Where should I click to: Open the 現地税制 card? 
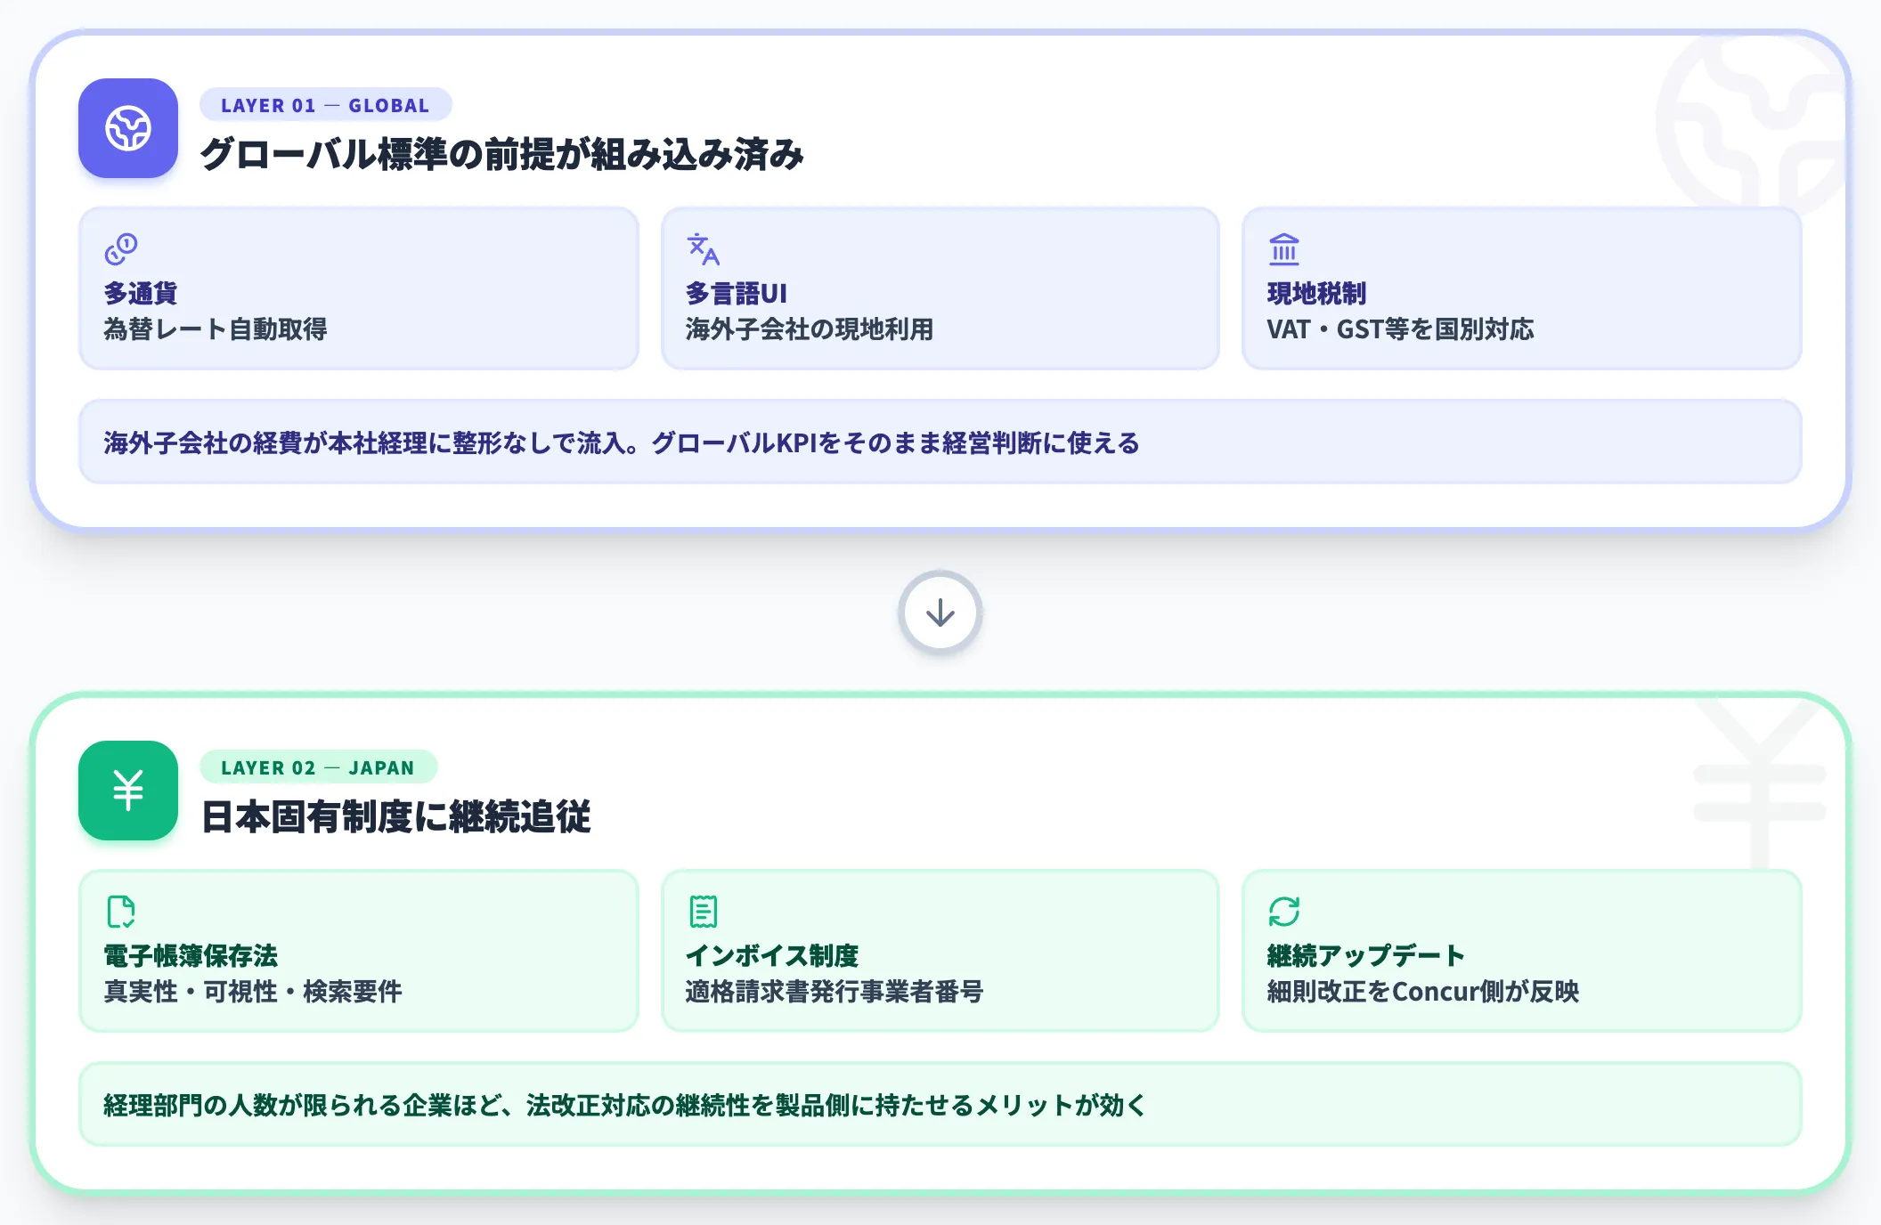click(1522, 288)
